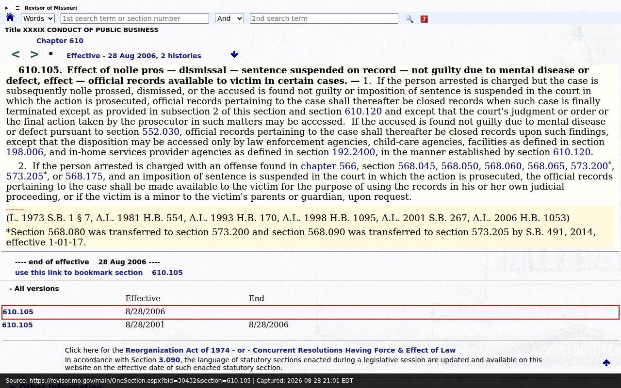Image resolution: width=621 pixels, height=388 pixels.
Task: Expand the triangle next to Revisor of Missouri
Action: point(7,8)
